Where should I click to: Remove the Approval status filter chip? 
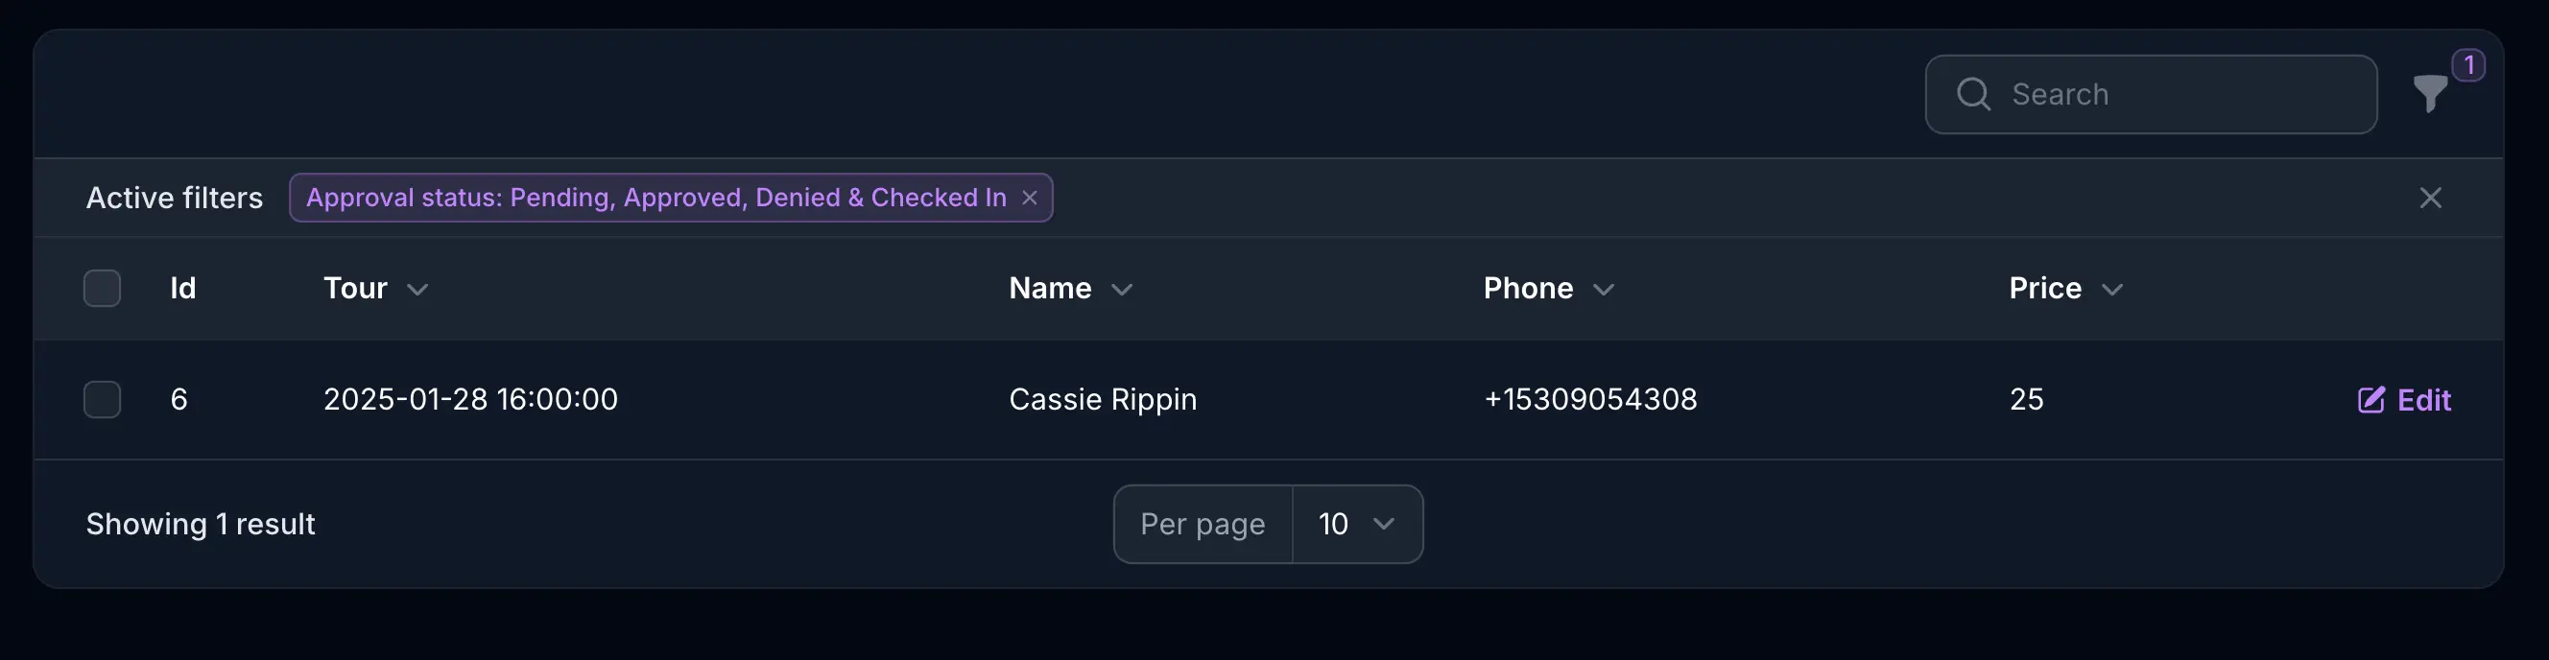[x=1029, y=198]
